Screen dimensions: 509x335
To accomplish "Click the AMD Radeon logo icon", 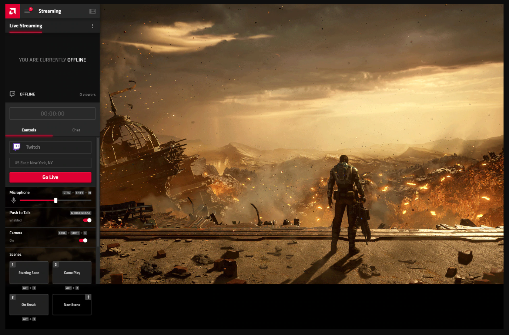I will tap(12, 11).
